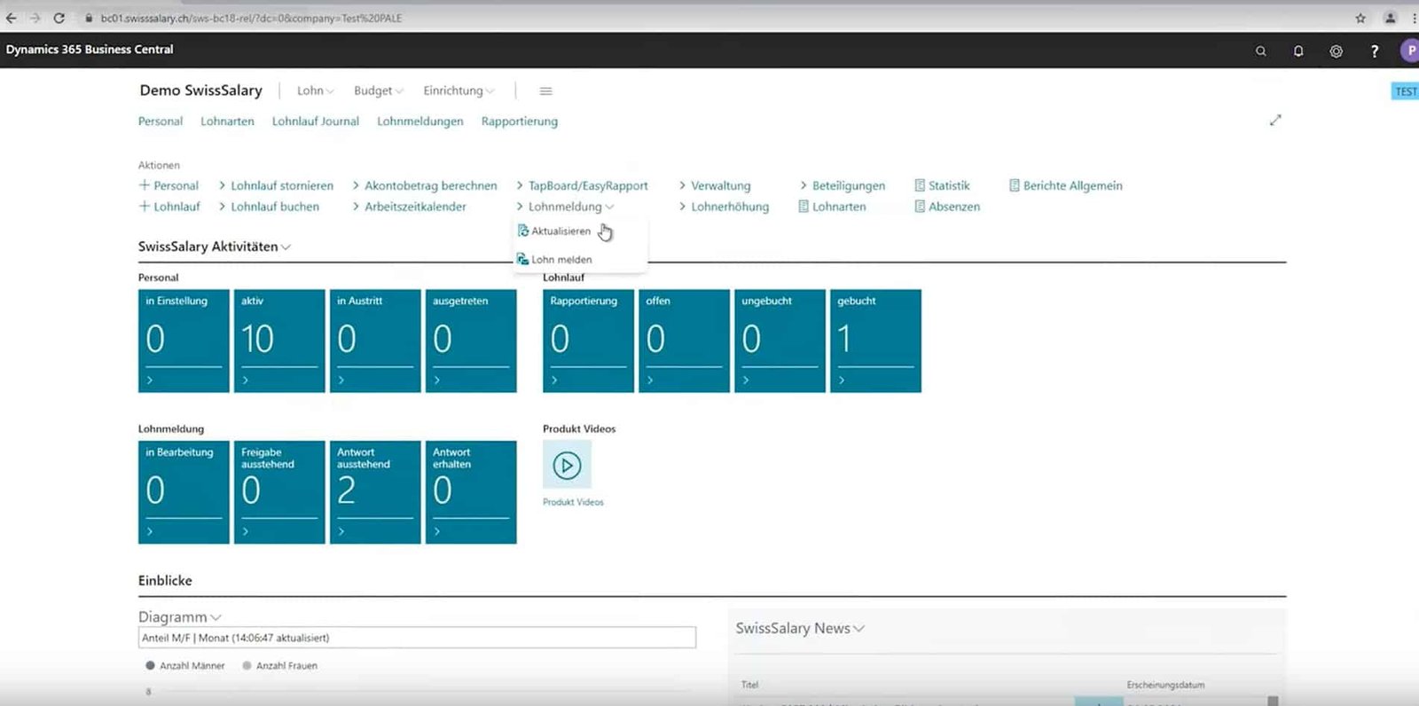Expand the Lohn menu
This screenshot has height=706, width=1419.
pyautogui.click(x=316, y=90)
